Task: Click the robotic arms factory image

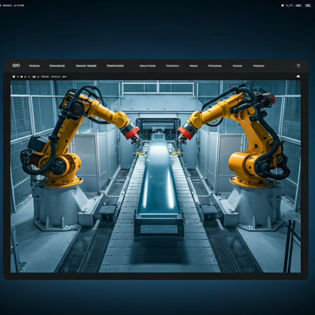Action: 156,177
